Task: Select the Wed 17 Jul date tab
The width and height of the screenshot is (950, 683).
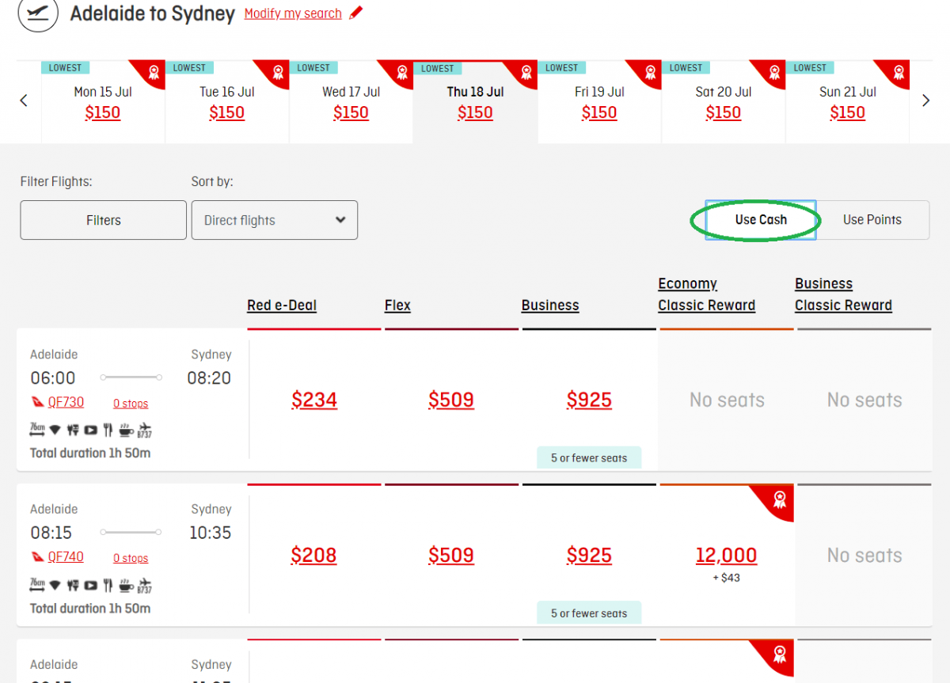Action: click(351, 102)
